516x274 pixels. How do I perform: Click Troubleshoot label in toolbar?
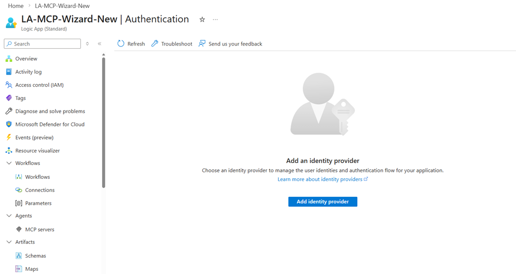(176, 44)
